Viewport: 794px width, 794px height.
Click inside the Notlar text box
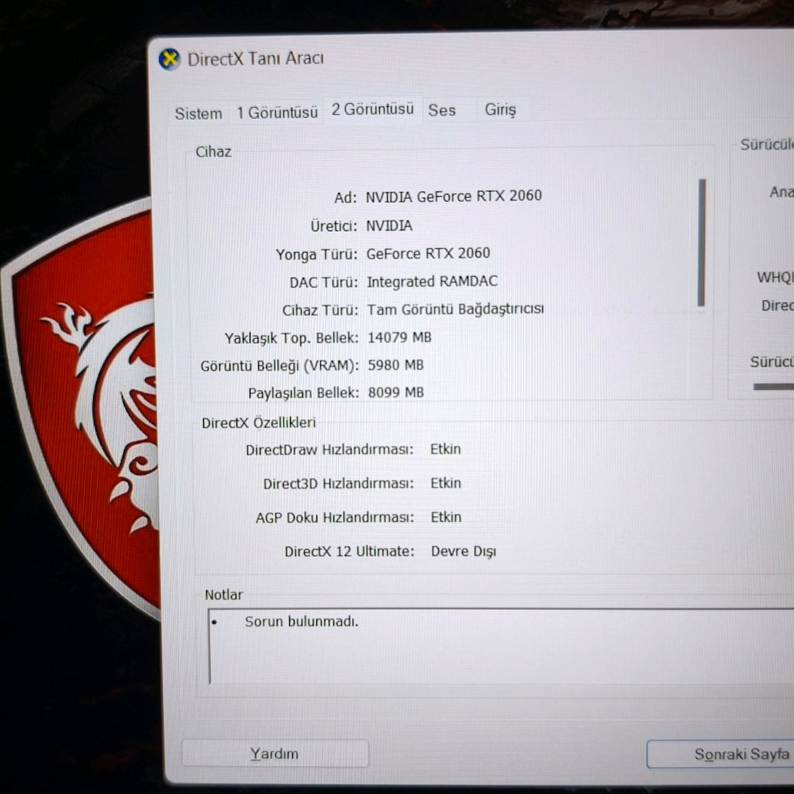[x=502, y=647]
